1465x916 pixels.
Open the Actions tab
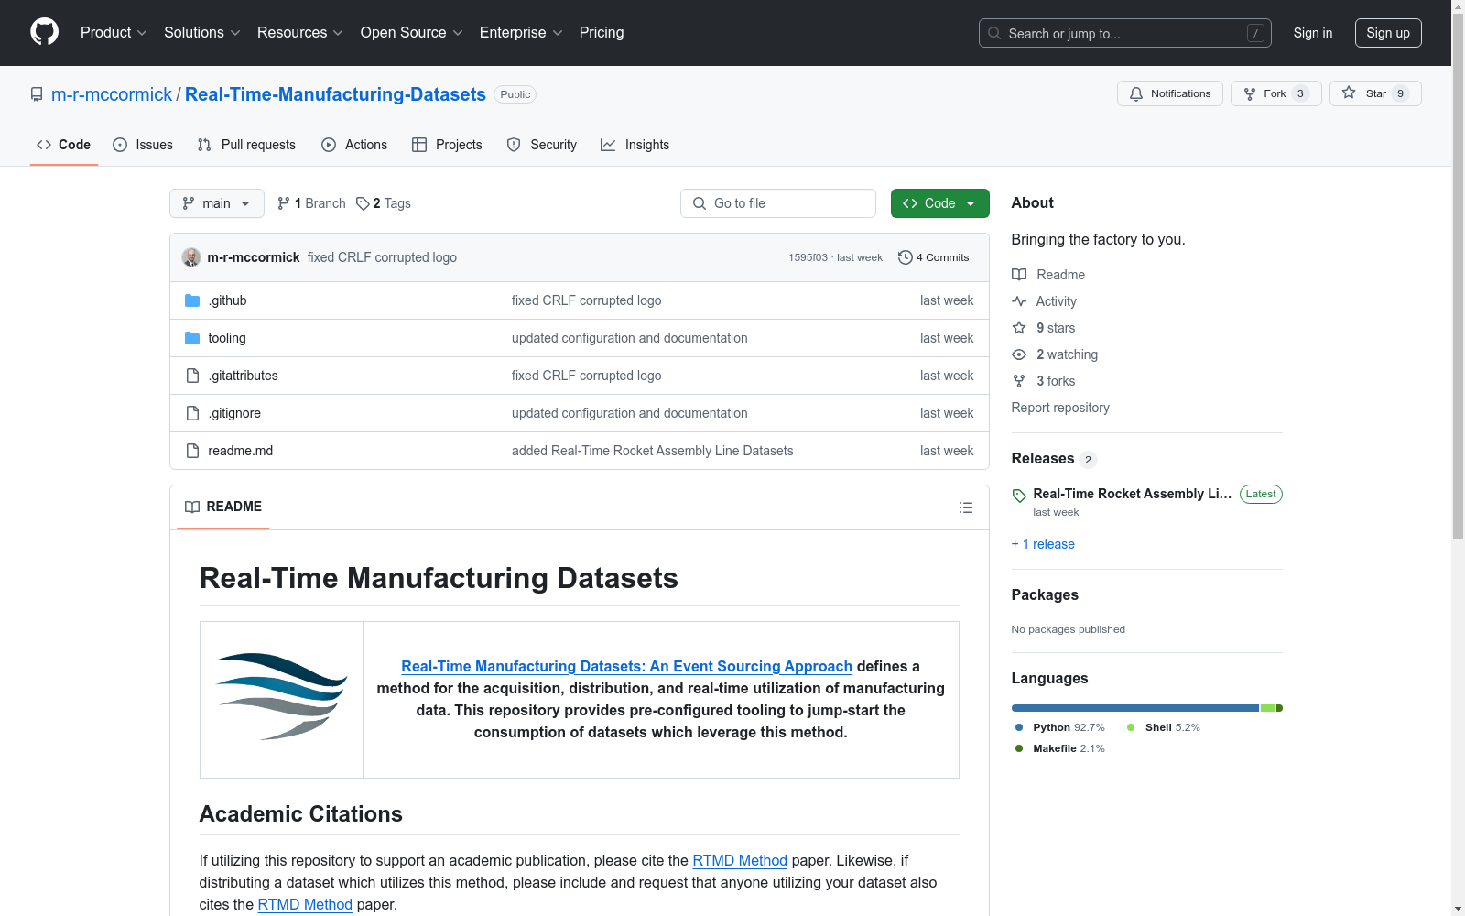[x=354, y=145]
